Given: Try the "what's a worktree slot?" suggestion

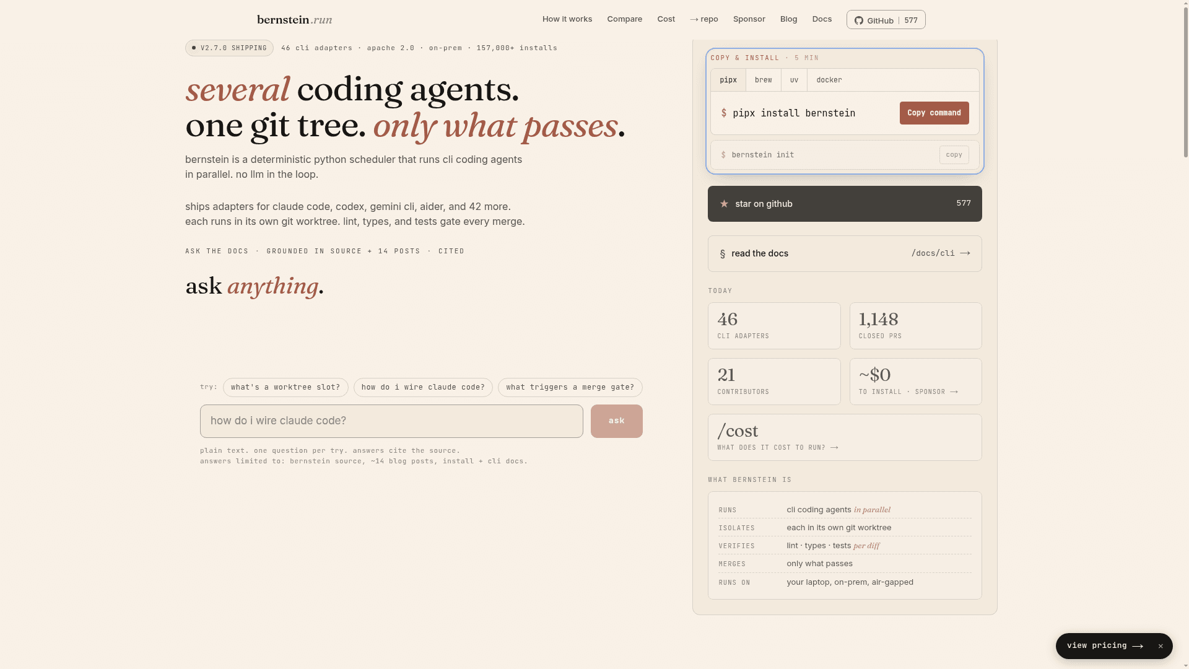Looking at the screenshot, I should coord(285,388).
